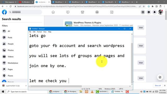Screen dimensions: 167x94
Task: Open VLC media player taskbar icon
Action: tap(92, 92)
